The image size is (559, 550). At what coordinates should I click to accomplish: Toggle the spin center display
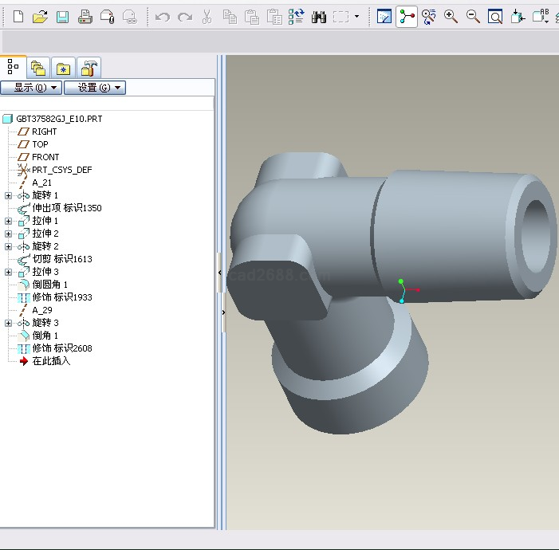point(407,17)
